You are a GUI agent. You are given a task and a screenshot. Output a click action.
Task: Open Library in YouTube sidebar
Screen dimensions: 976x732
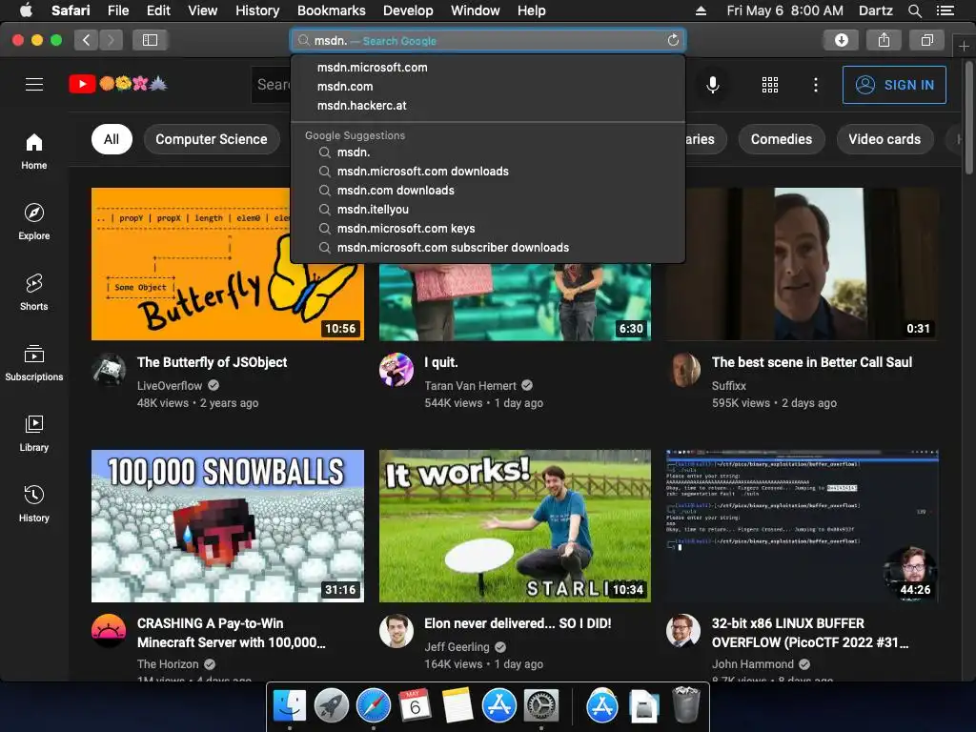pyautogui.click(x=33, y=434)
